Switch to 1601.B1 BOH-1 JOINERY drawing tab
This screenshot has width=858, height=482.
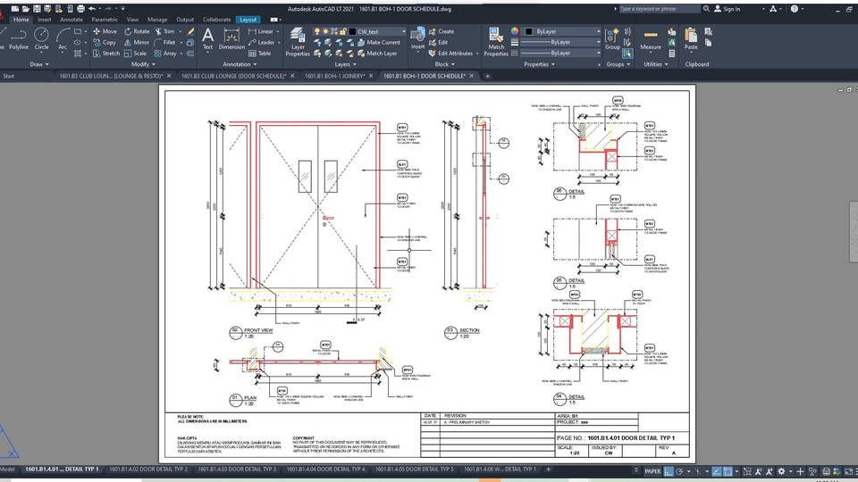[334, 76]
